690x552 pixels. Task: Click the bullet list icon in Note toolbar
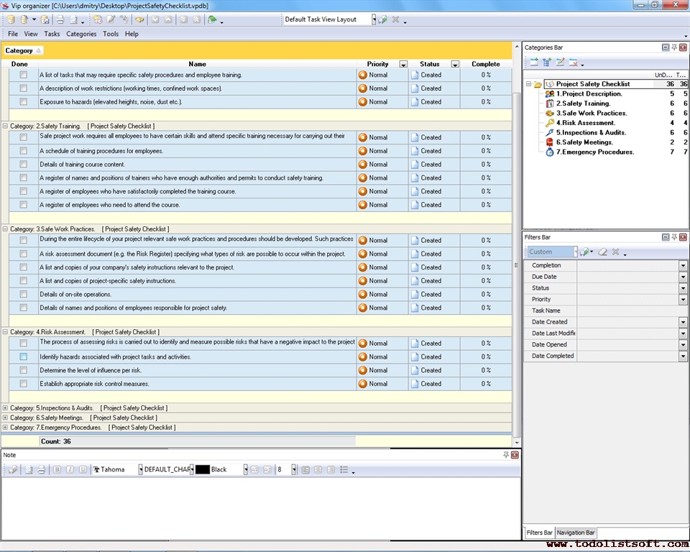[x=344, y=469]
